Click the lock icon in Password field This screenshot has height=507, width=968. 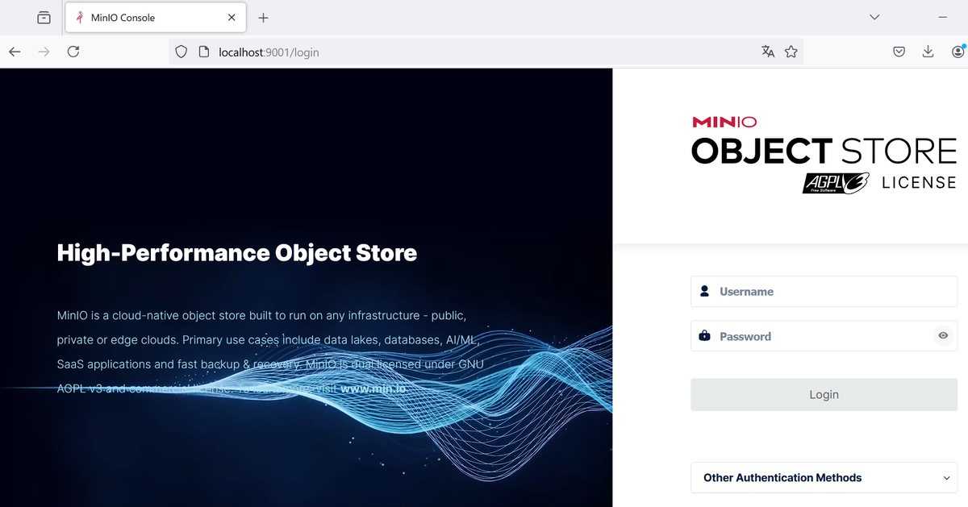pos(704,335)
